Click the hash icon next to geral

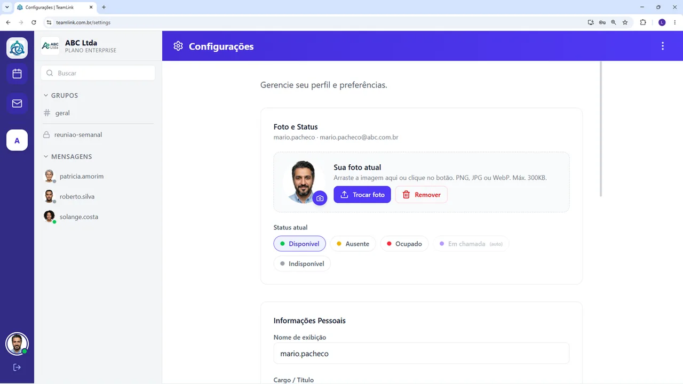tap(47, 113)
